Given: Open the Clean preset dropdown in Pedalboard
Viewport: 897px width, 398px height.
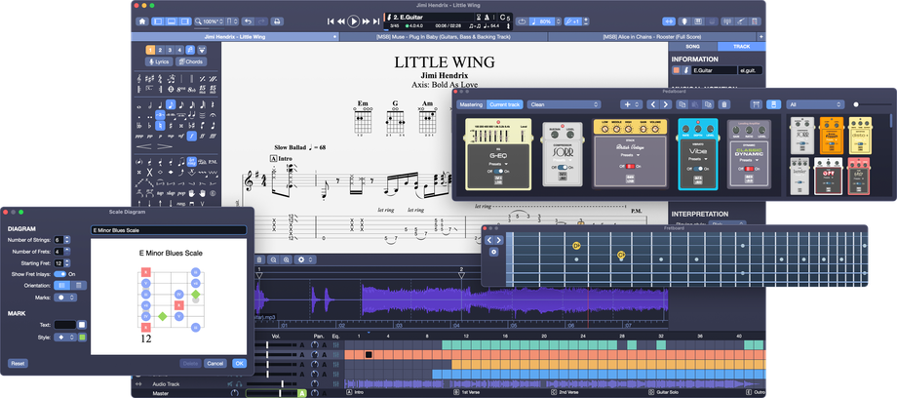Looking at the screenshot, I should tap(564, 104).
